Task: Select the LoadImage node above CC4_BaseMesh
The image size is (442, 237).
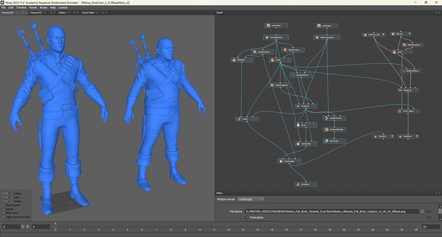Action: pos(276,26)
